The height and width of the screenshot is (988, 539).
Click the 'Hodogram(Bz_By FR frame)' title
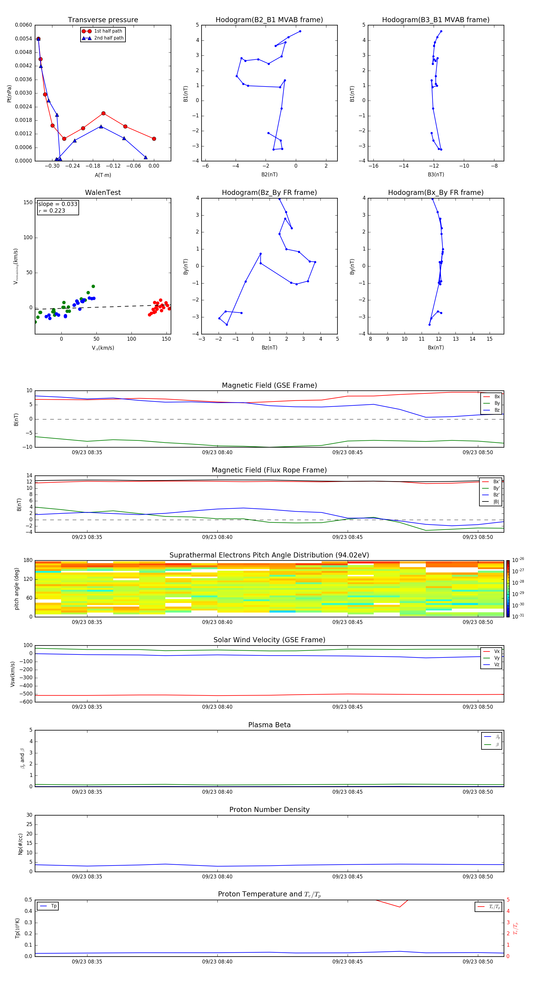click(269, 193)
